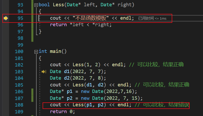Click variable 'p1' on line 106
Image resolution: width=203 pixels, height=116 pixels.
(69, 91)
